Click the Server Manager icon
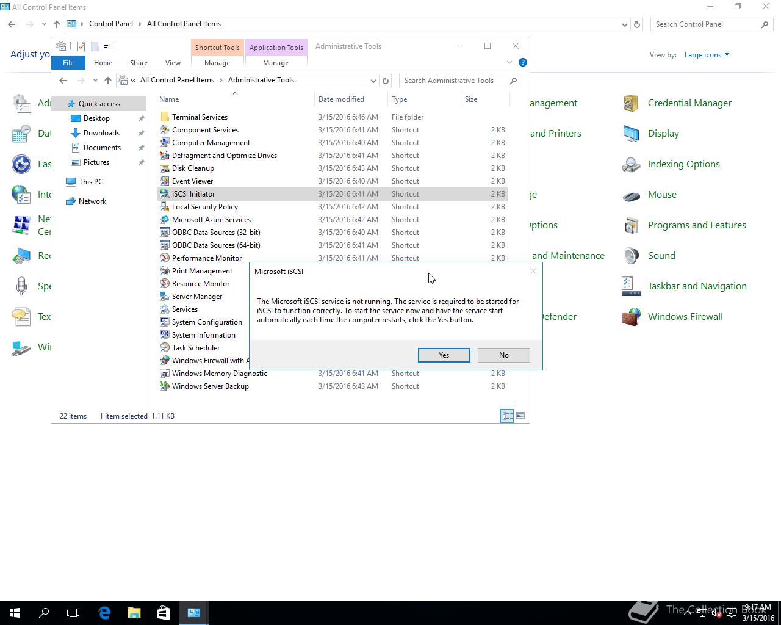 point(164,297)
